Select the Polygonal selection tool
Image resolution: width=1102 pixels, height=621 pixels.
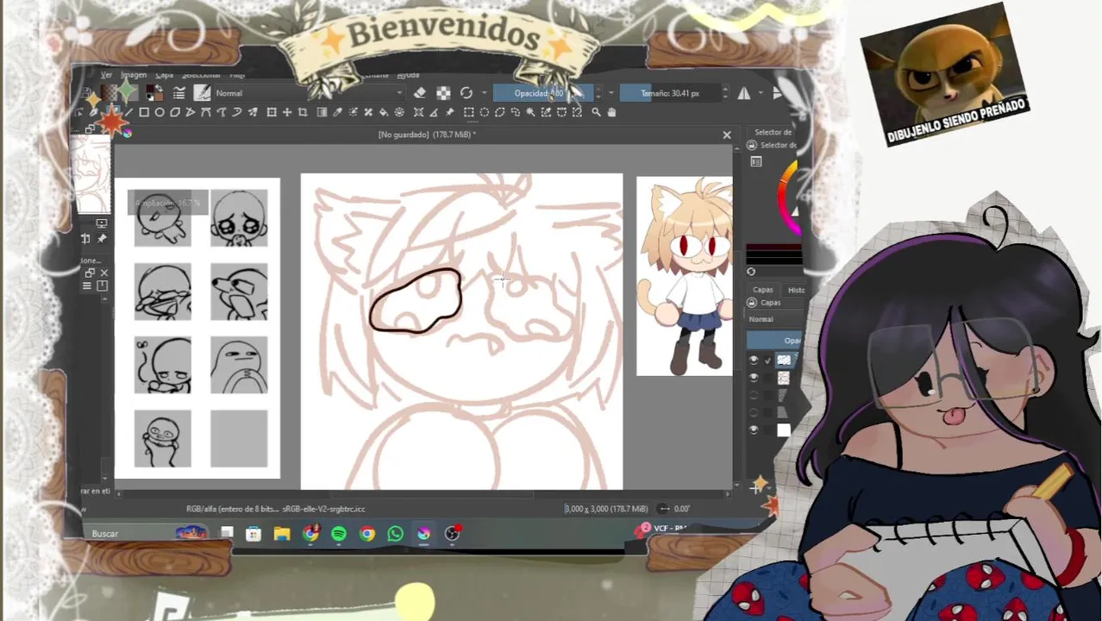pos(499,112)
